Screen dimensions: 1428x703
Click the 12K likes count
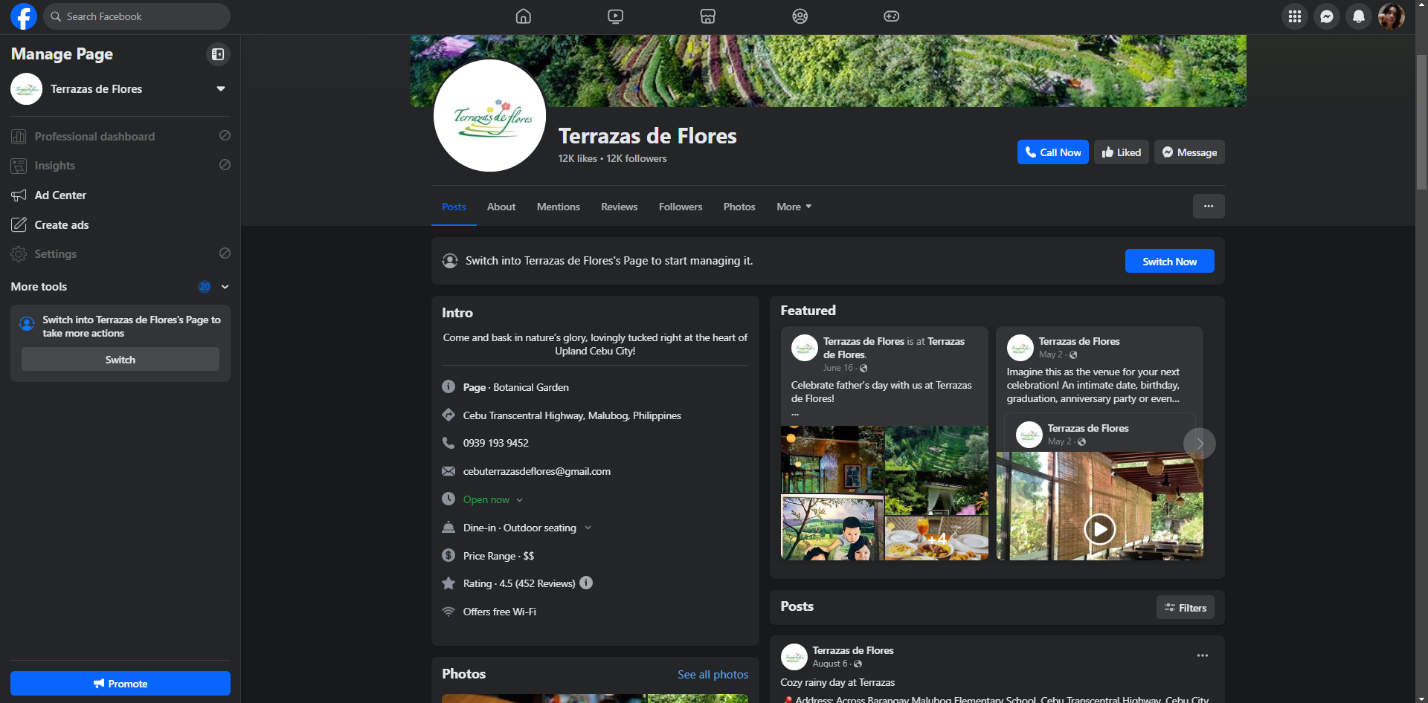[578, 158]
